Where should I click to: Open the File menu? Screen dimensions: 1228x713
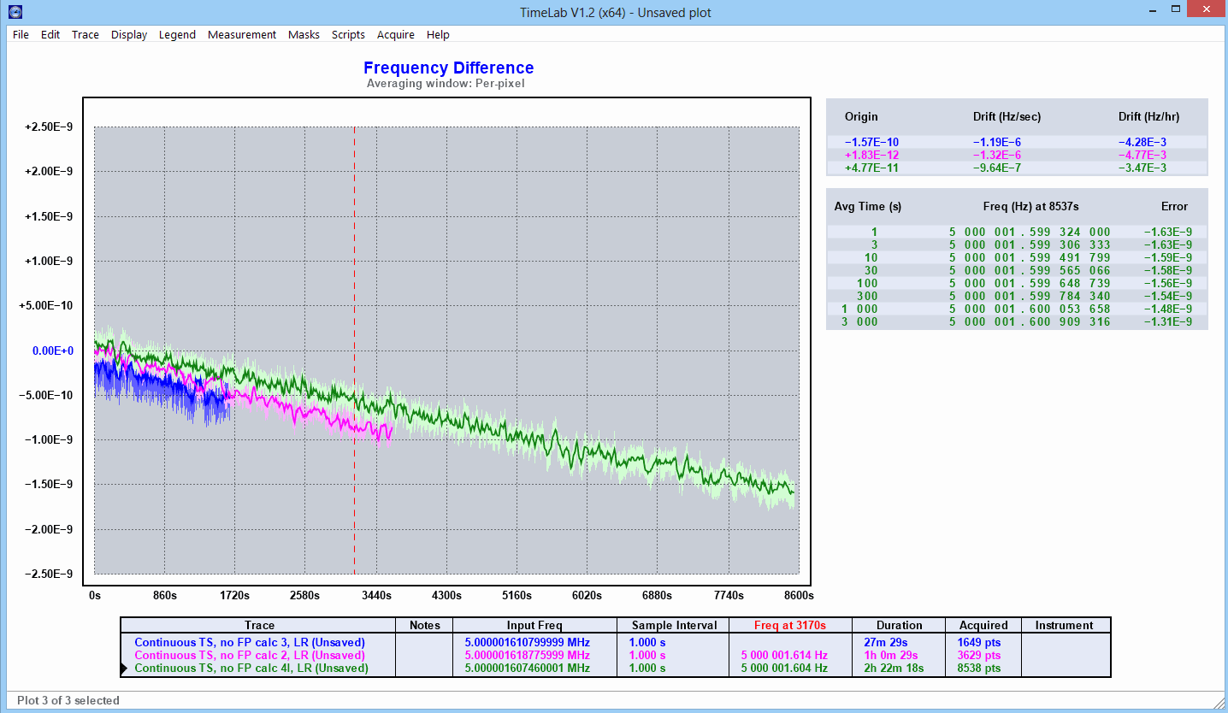pos(21,35)
